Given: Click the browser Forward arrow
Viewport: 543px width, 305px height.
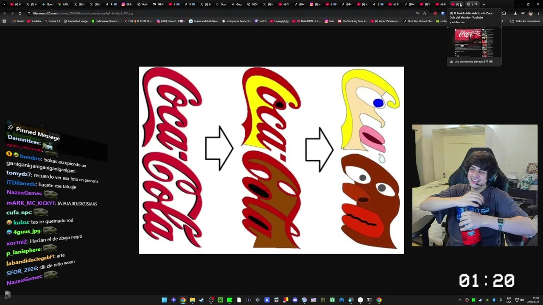Looking at the screenshot, I should click(x=12, y=13).
